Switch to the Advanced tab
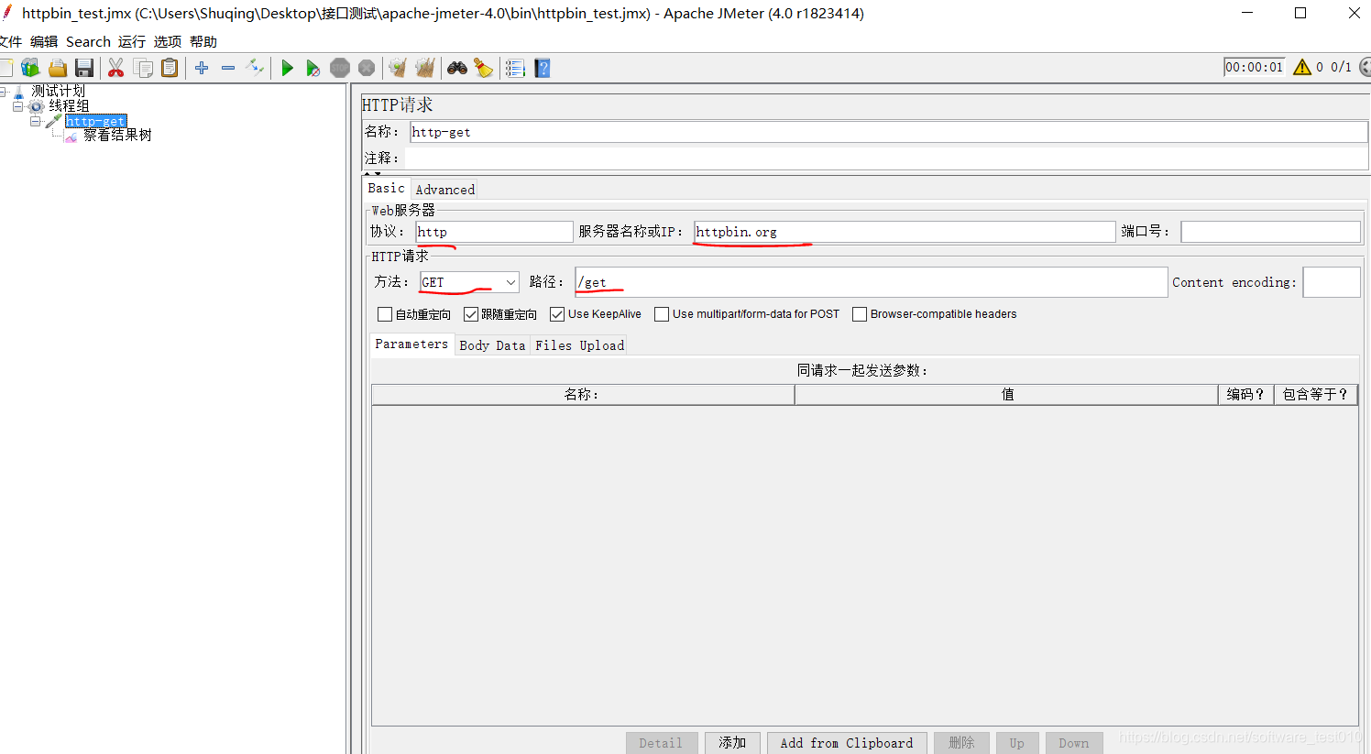 tap(445, 190)
